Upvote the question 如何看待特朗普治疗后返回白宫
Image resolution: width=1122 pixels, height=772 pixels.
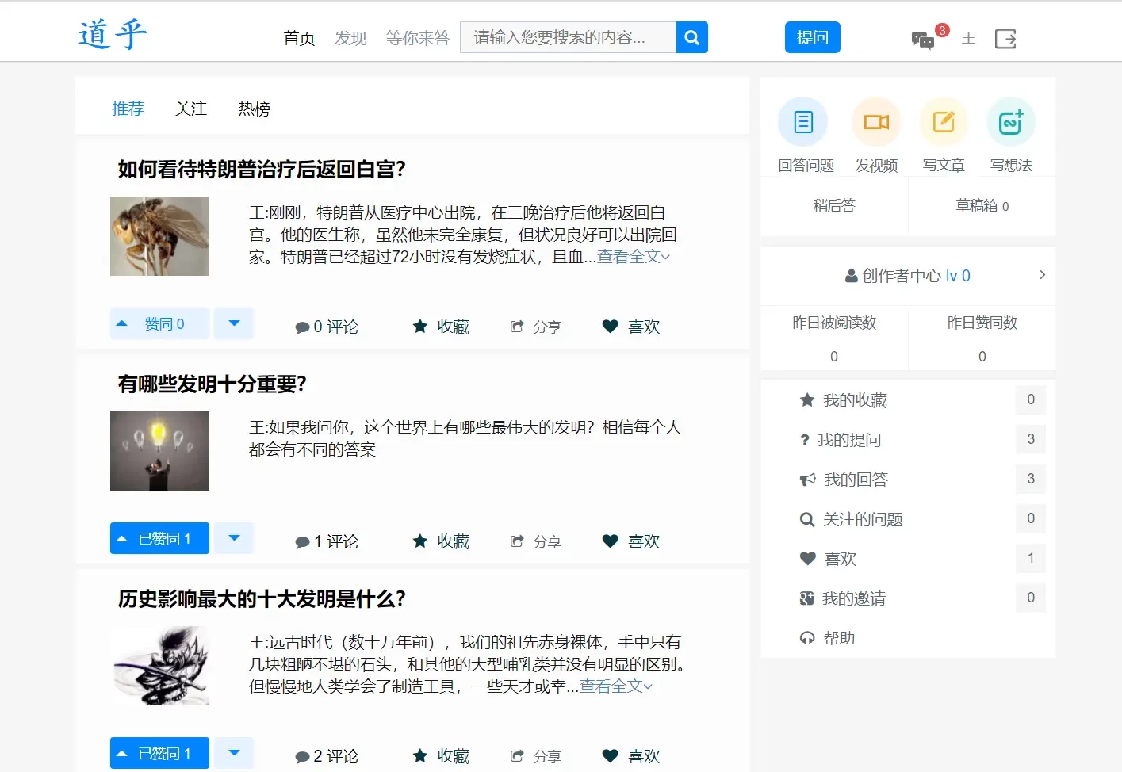[x=159, y=323]
